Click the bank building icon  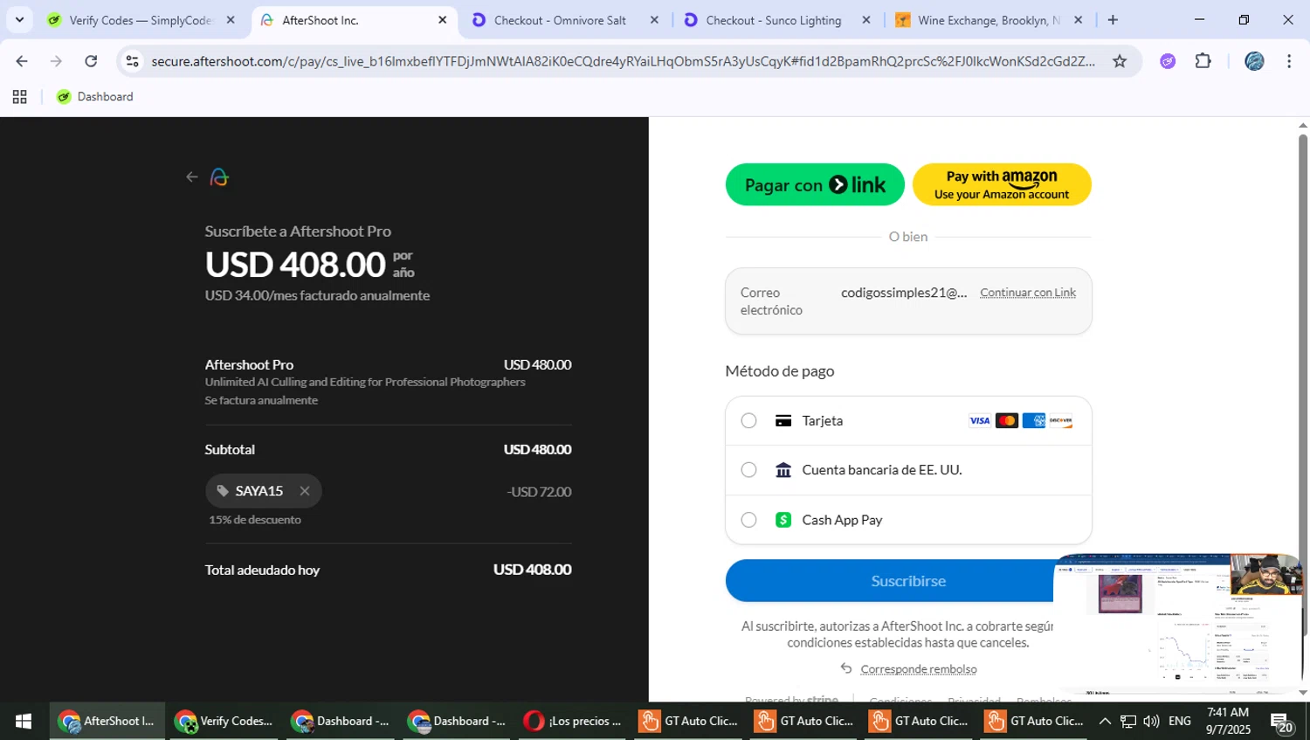click(783, 470)
